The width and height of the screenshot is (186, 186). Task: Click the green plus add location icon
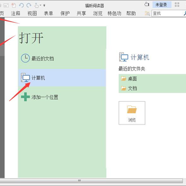pyautogui.click(x=25, y=97)
